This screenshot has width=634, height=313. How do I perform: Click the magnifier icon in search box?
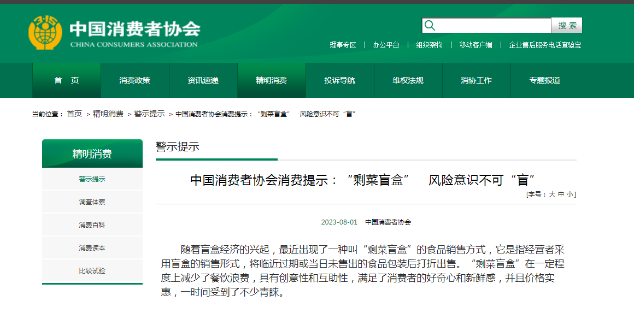[430, 26]
